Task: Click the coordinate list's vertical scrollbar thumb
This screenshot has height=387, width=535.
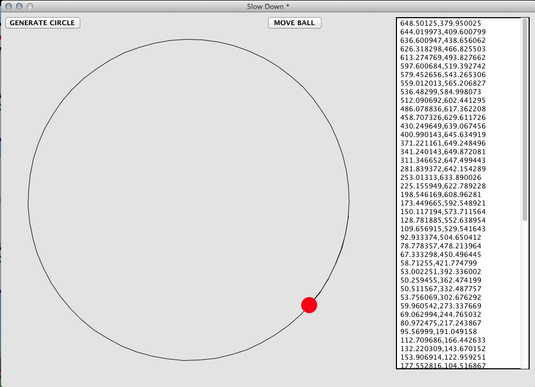Action: pyautogui.click(x=524, y=120)
